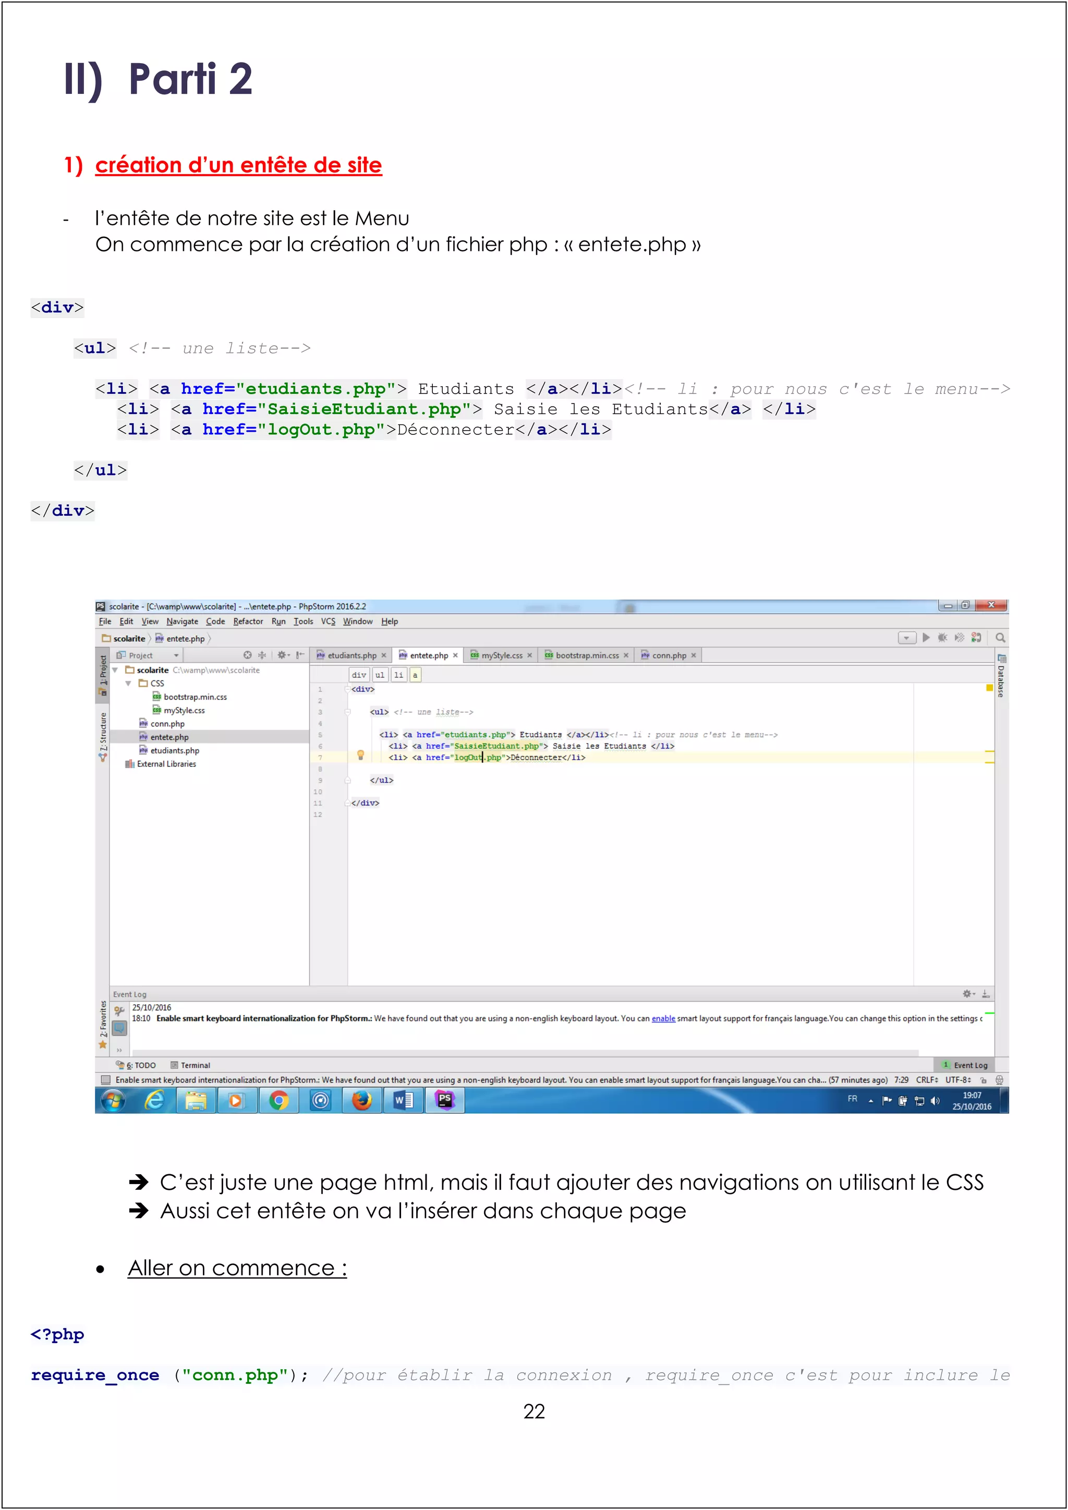Image resolution: width=1068 pixels, height=1510 pixels.
Task: Open the Project panel settings gear
Action: [x=284, y=655]
